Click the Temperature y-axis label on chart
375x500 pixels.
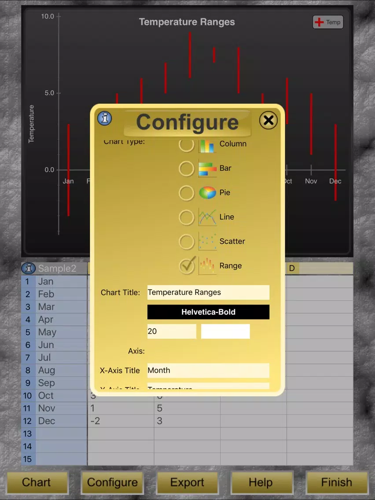pyautogui.click(x=31, y=124)
